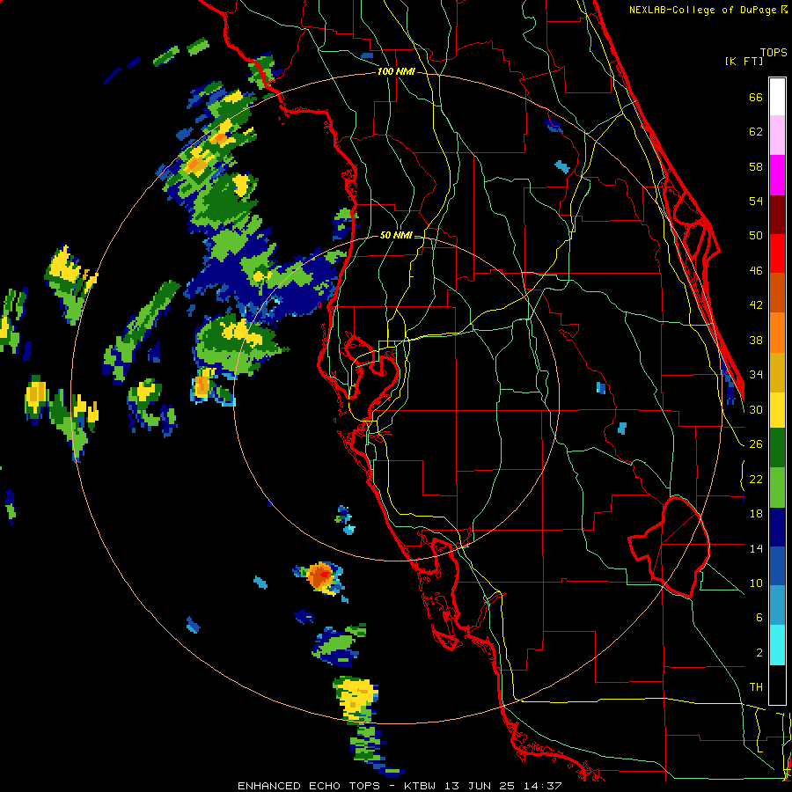
Task: Pick the magenta legend swatch
Action: tap(777, 175)
